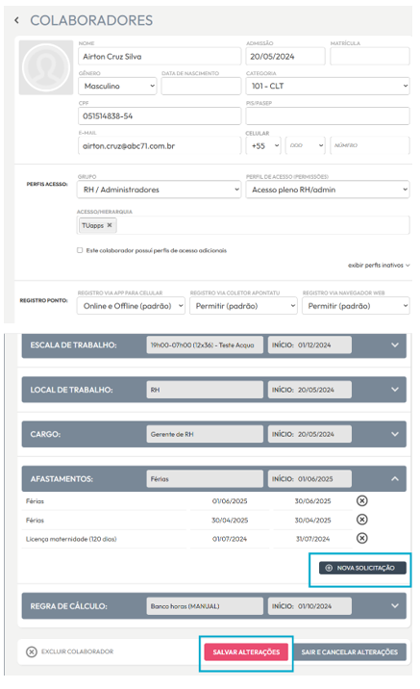Click the collaborator profile photo placeholder

click(46, 67)
